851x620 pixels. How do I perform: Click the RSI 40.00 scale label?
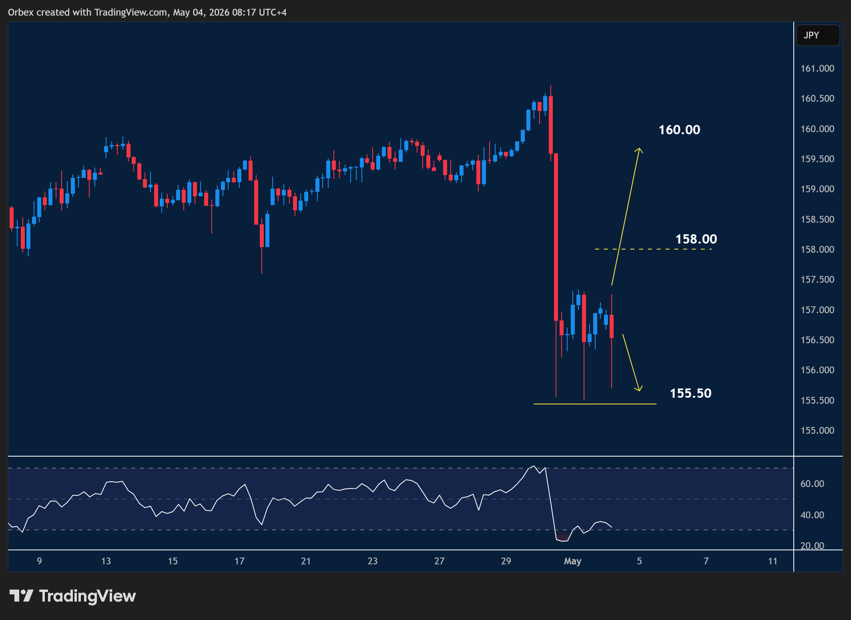(x=812, y=515)
